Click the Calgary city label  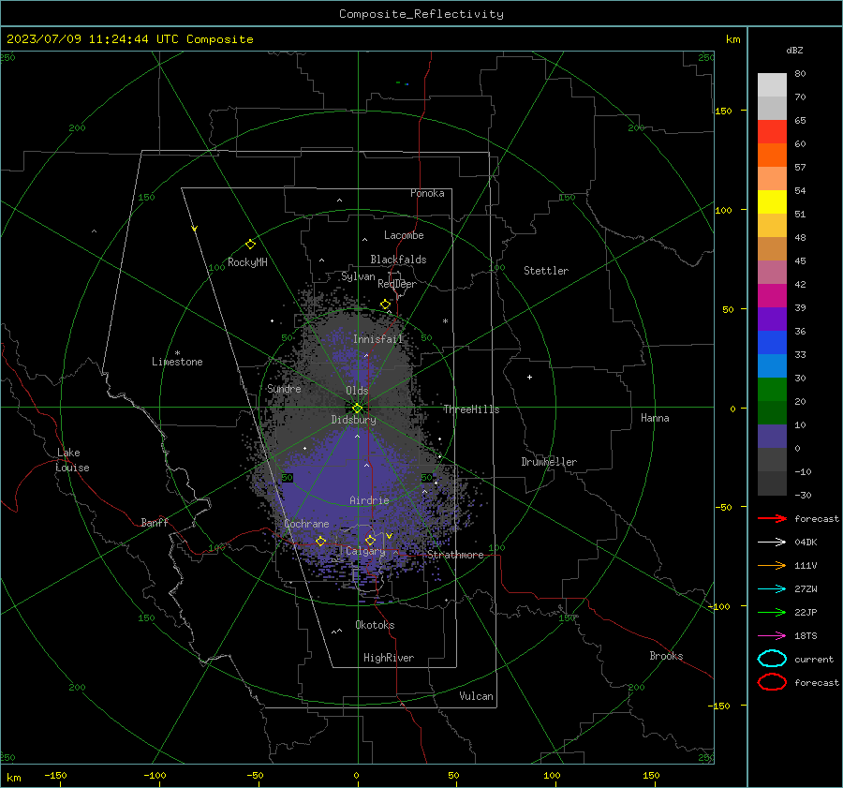point(365,551)
